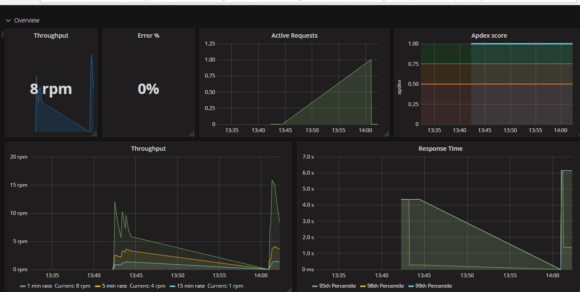Screen dimensions: 580x292
Task: Collapse the Overview row chevron
Action: 8,20
